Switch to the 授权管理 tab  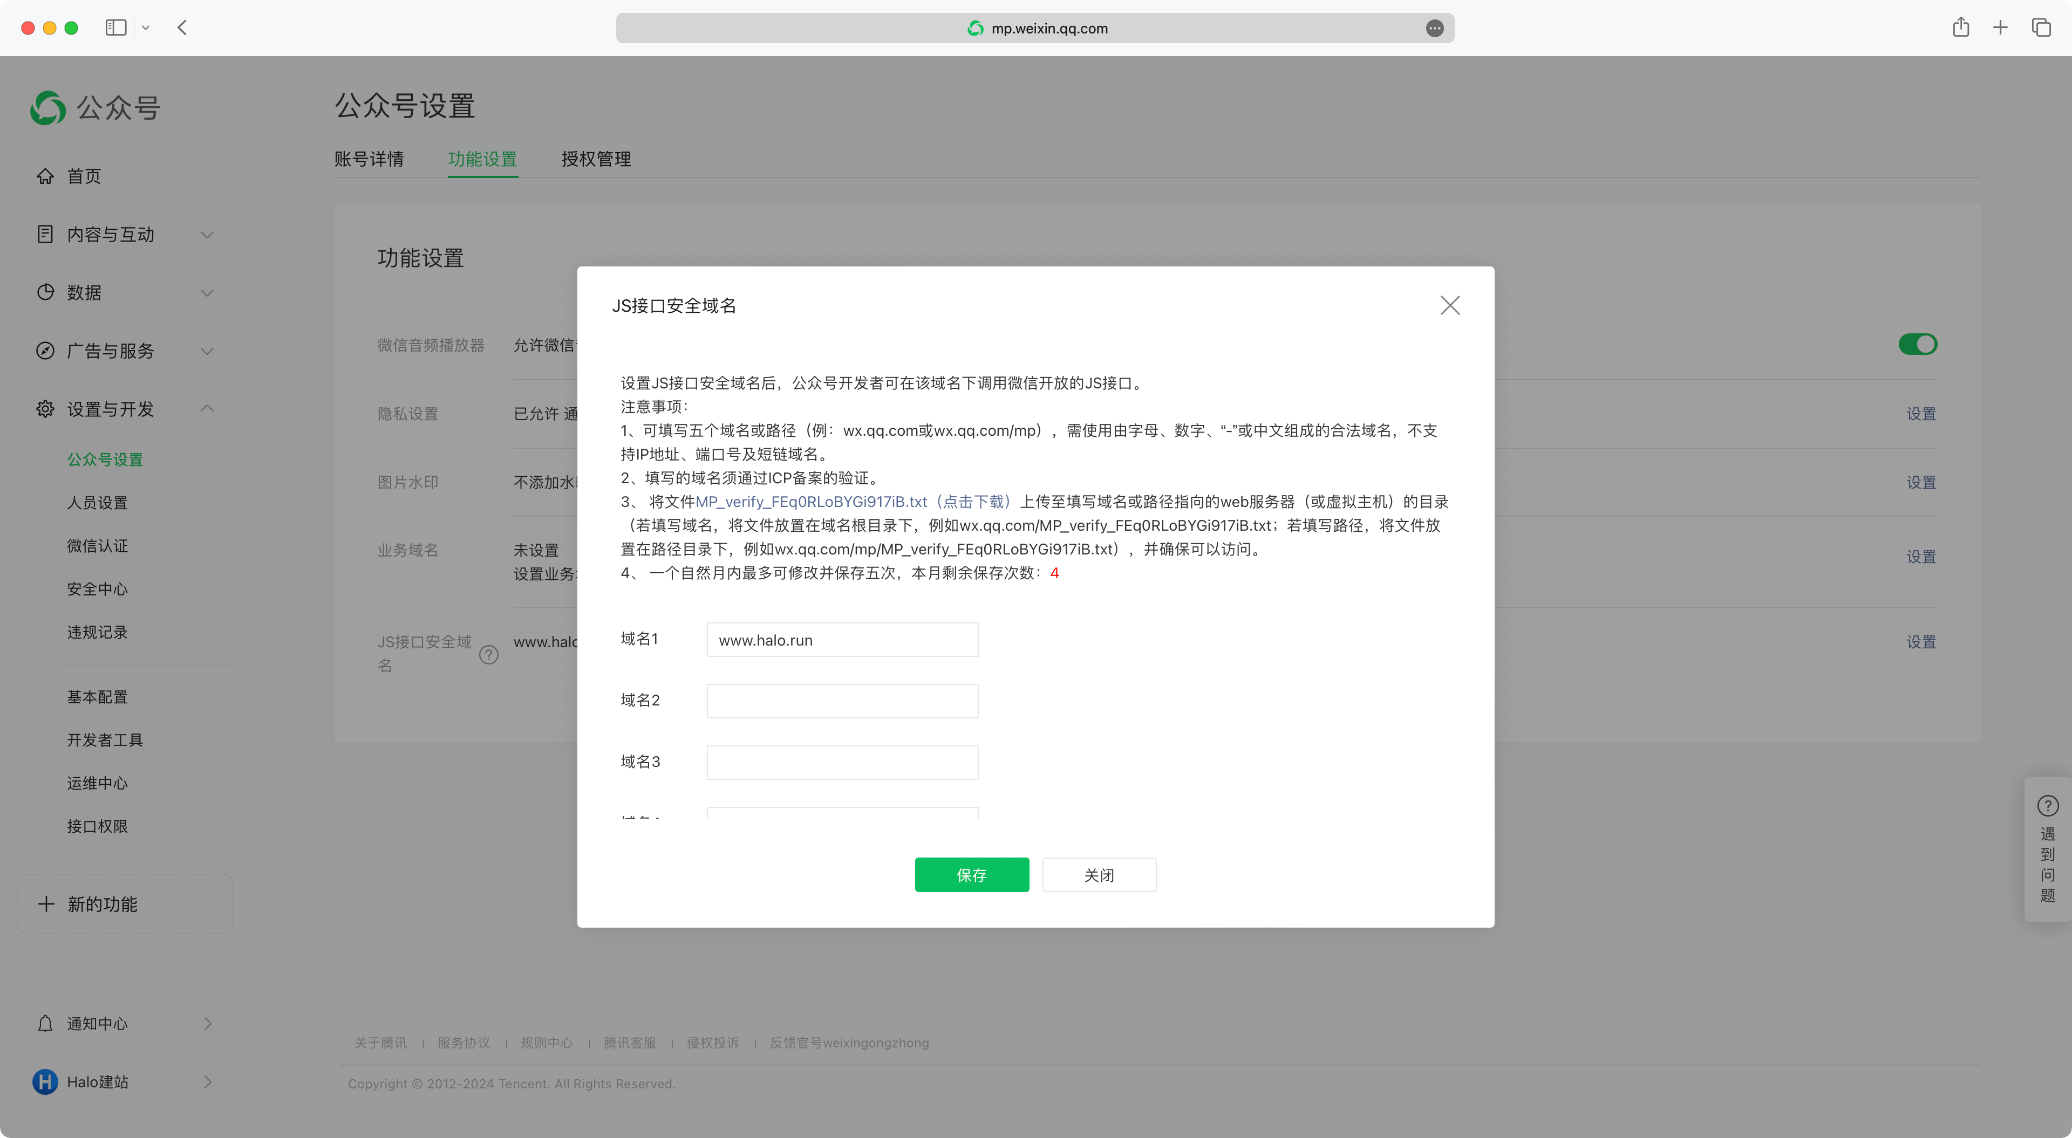(596, 159)
